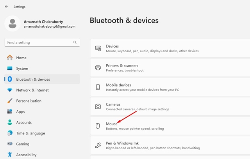Go to Network & internet settings
The image size is (250, 159).
[x=32, y=90]
